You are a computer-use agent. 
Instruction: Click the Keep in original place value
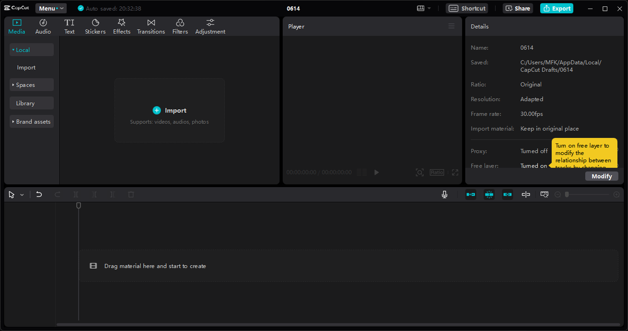[x=549, y=129]
